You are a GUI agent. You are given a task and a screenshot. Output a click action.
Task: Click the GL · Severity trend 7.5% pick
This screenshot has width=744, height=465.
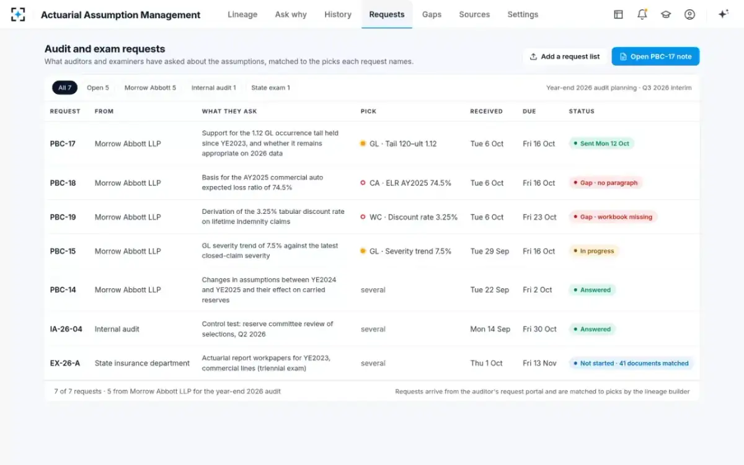pyautogui.click(x=410, y=251)
